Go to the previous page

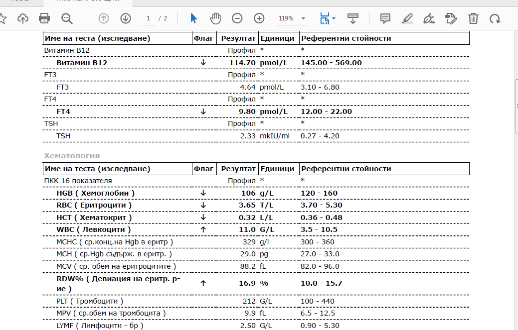click(104, 18)
